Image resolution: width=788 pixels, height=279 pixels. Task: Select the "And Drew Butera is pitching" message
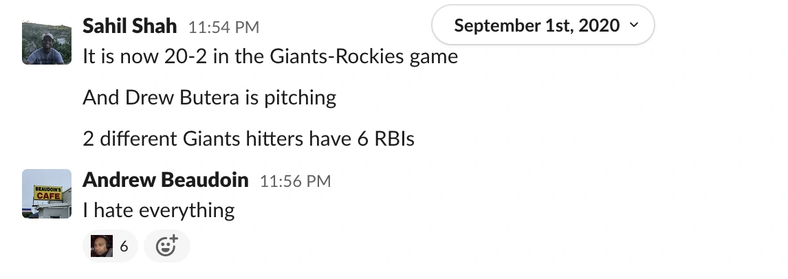210,98
